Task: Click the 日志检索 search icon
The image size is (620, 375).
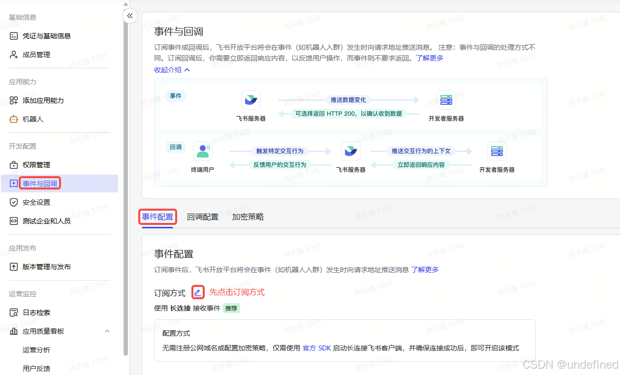Action: 14,312
